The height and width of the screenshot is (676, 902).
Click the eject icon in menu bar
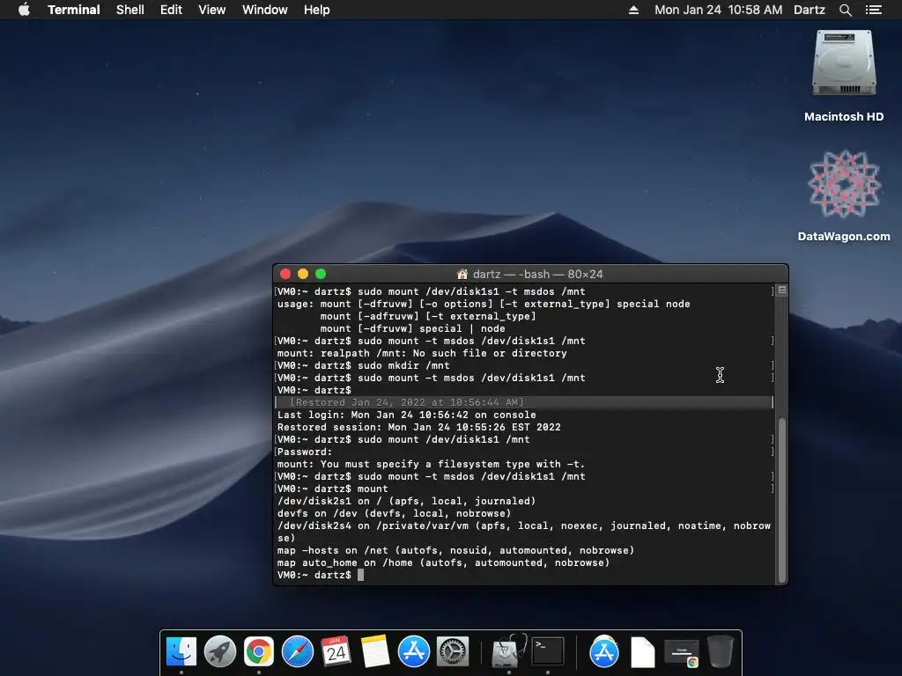[633, 10]
